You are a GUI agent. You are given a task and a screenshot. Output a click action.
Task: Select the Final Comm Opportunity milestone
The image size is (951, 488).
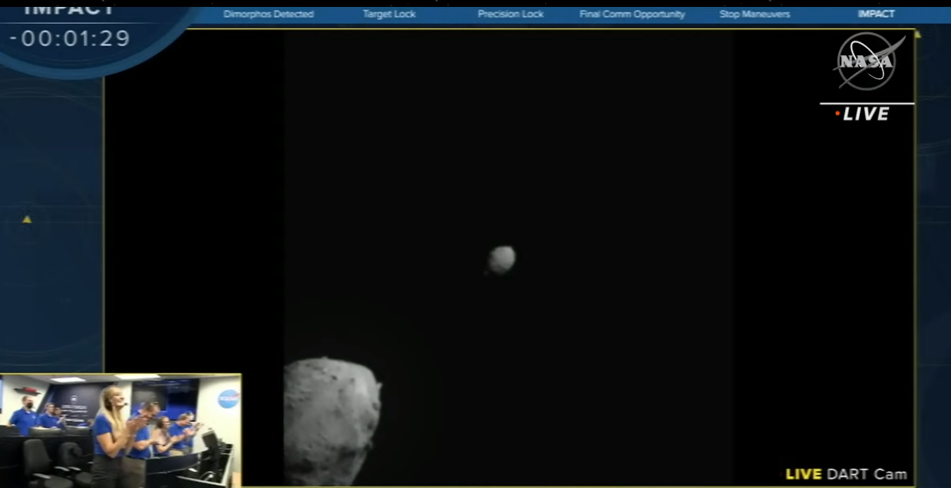click(x=632, y=15)
